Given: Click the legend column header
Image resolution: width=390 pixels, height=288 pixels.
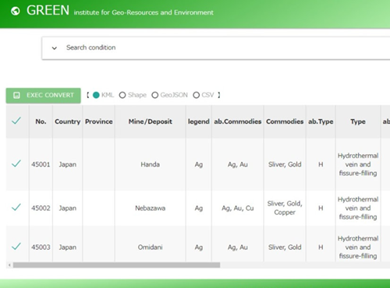Looking at the screenshot, I should coord(199,121).
